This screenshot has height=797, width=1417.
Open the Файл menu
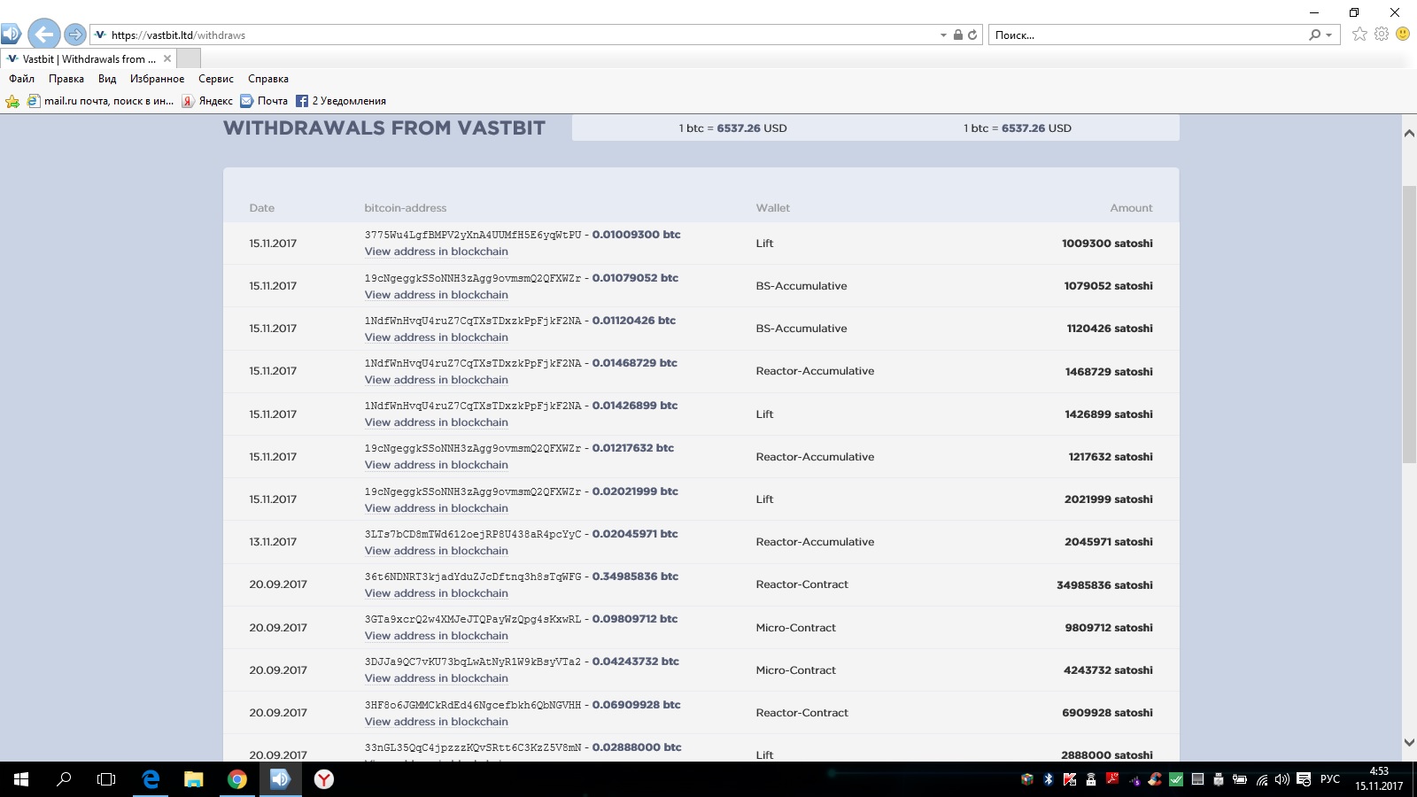pos(21,79)
